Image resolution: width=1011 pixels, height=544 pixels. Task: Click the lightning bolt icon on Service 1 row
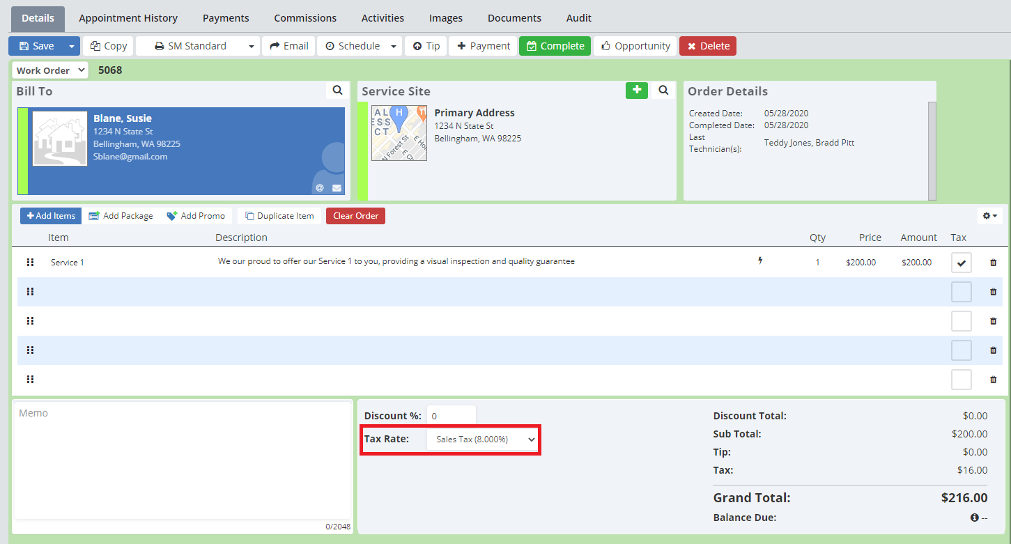(760, 261)
